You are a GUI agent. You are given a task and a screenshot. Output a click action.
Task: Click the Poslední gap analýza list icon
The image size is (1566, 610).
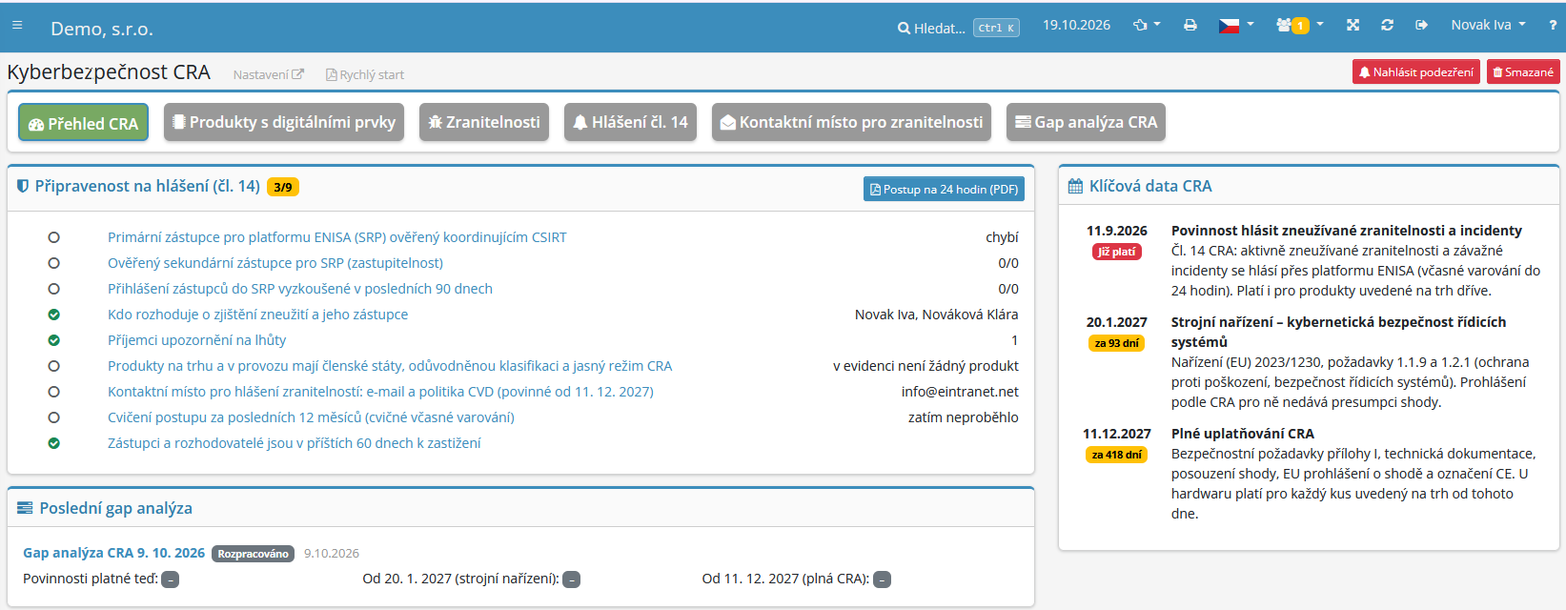click(x=25, y=508)
